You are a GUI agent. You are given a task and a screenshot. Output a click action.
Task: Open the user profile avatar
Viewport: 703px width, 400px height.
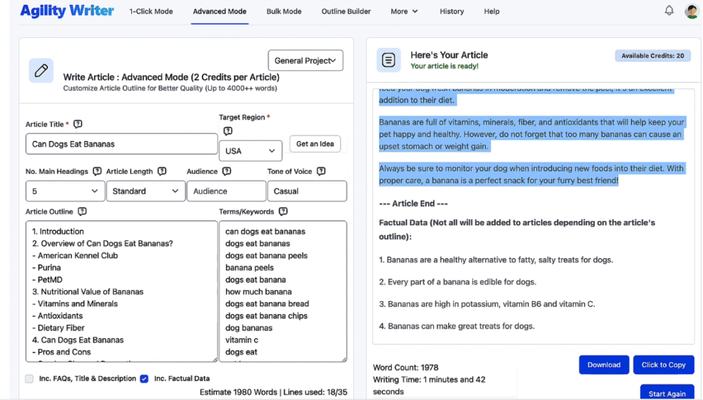(692, 11)
